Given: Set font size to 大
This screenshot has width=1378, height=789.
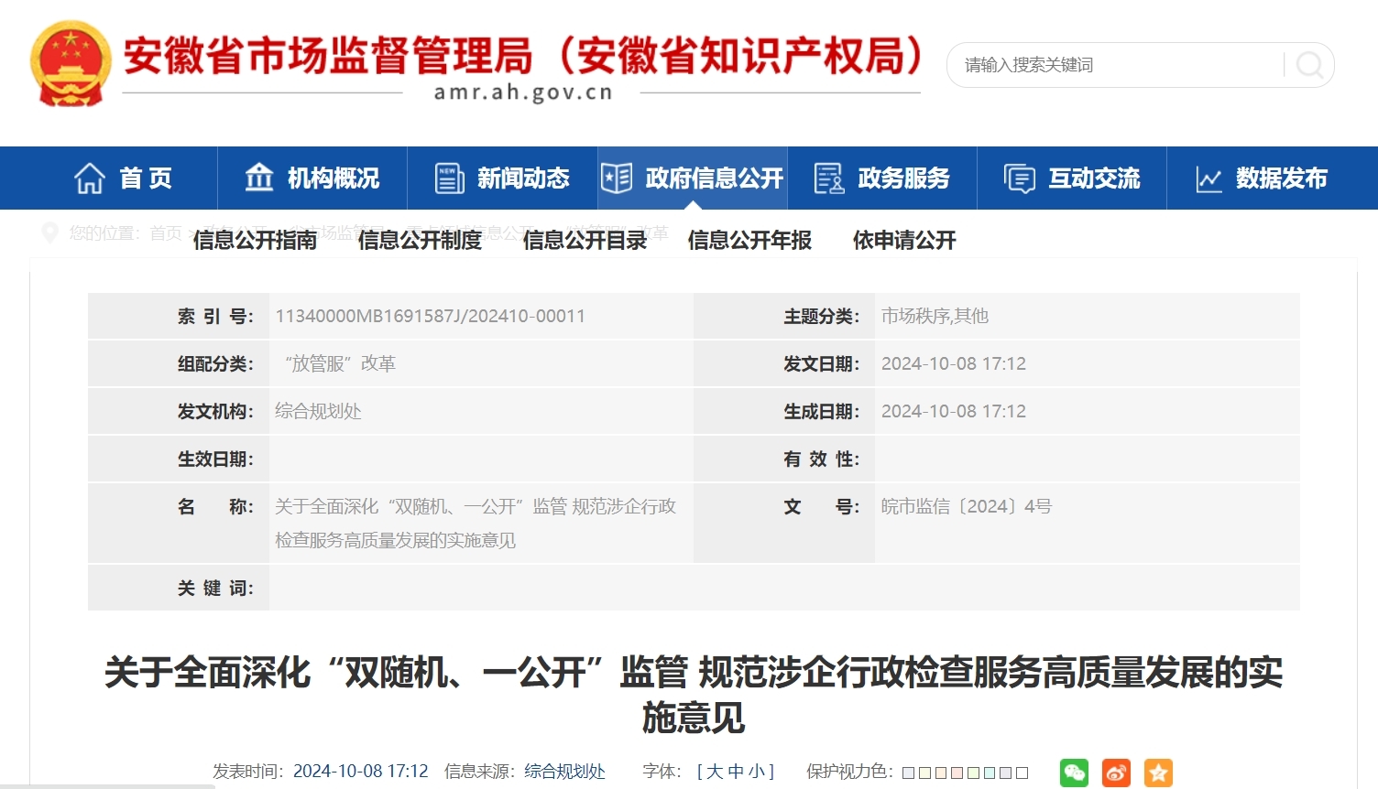Looking at the screenshot, I should [715, 772].
